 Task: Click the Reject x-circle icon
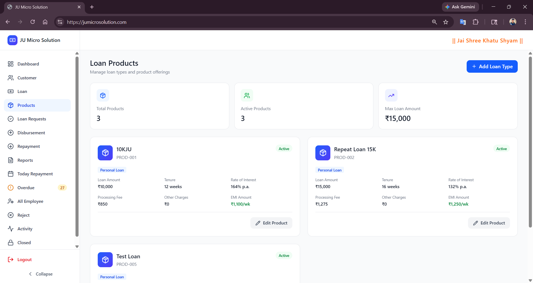[11, 215]
